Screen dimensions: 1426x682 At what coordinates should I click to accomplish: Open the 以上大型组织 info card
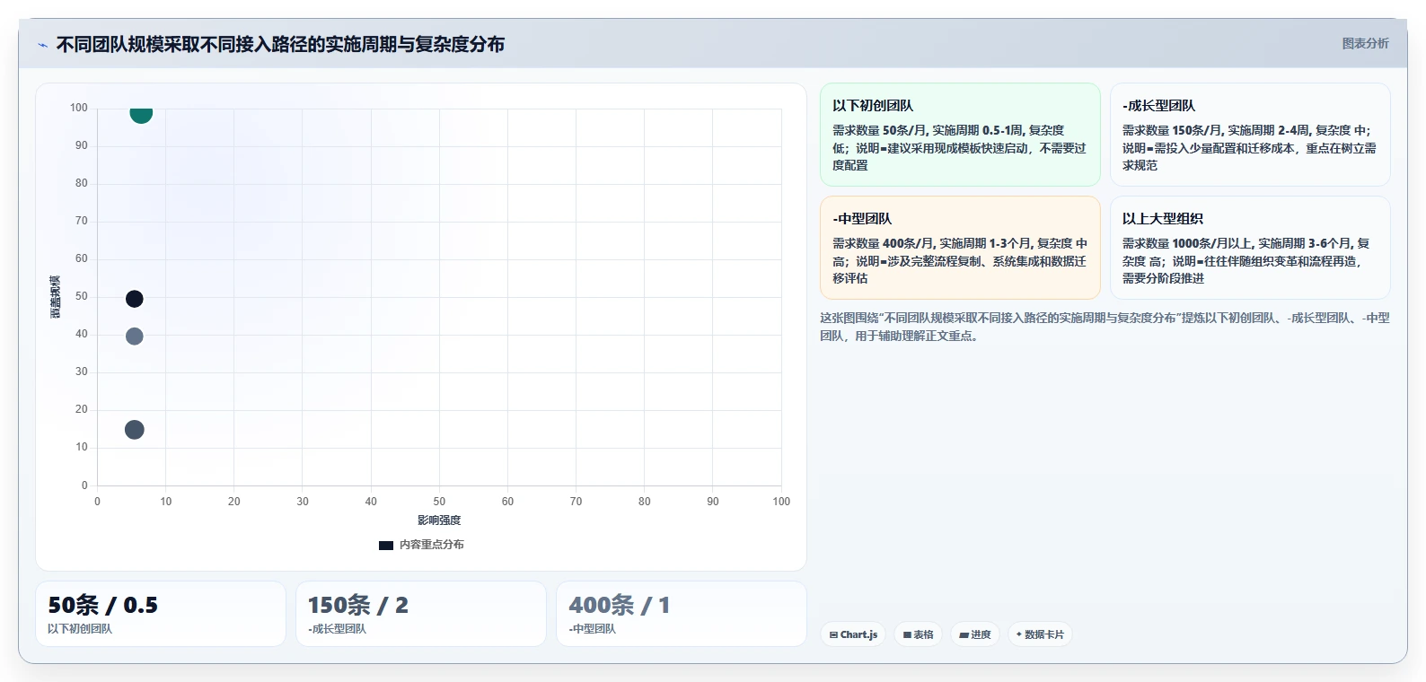(1250, 248)
